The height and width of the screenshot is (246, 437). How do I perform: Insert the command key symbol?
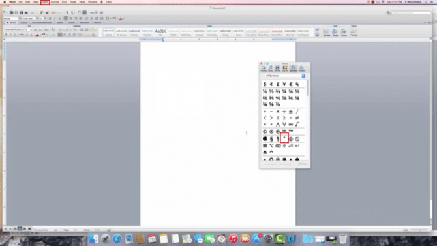click(265, 146)
